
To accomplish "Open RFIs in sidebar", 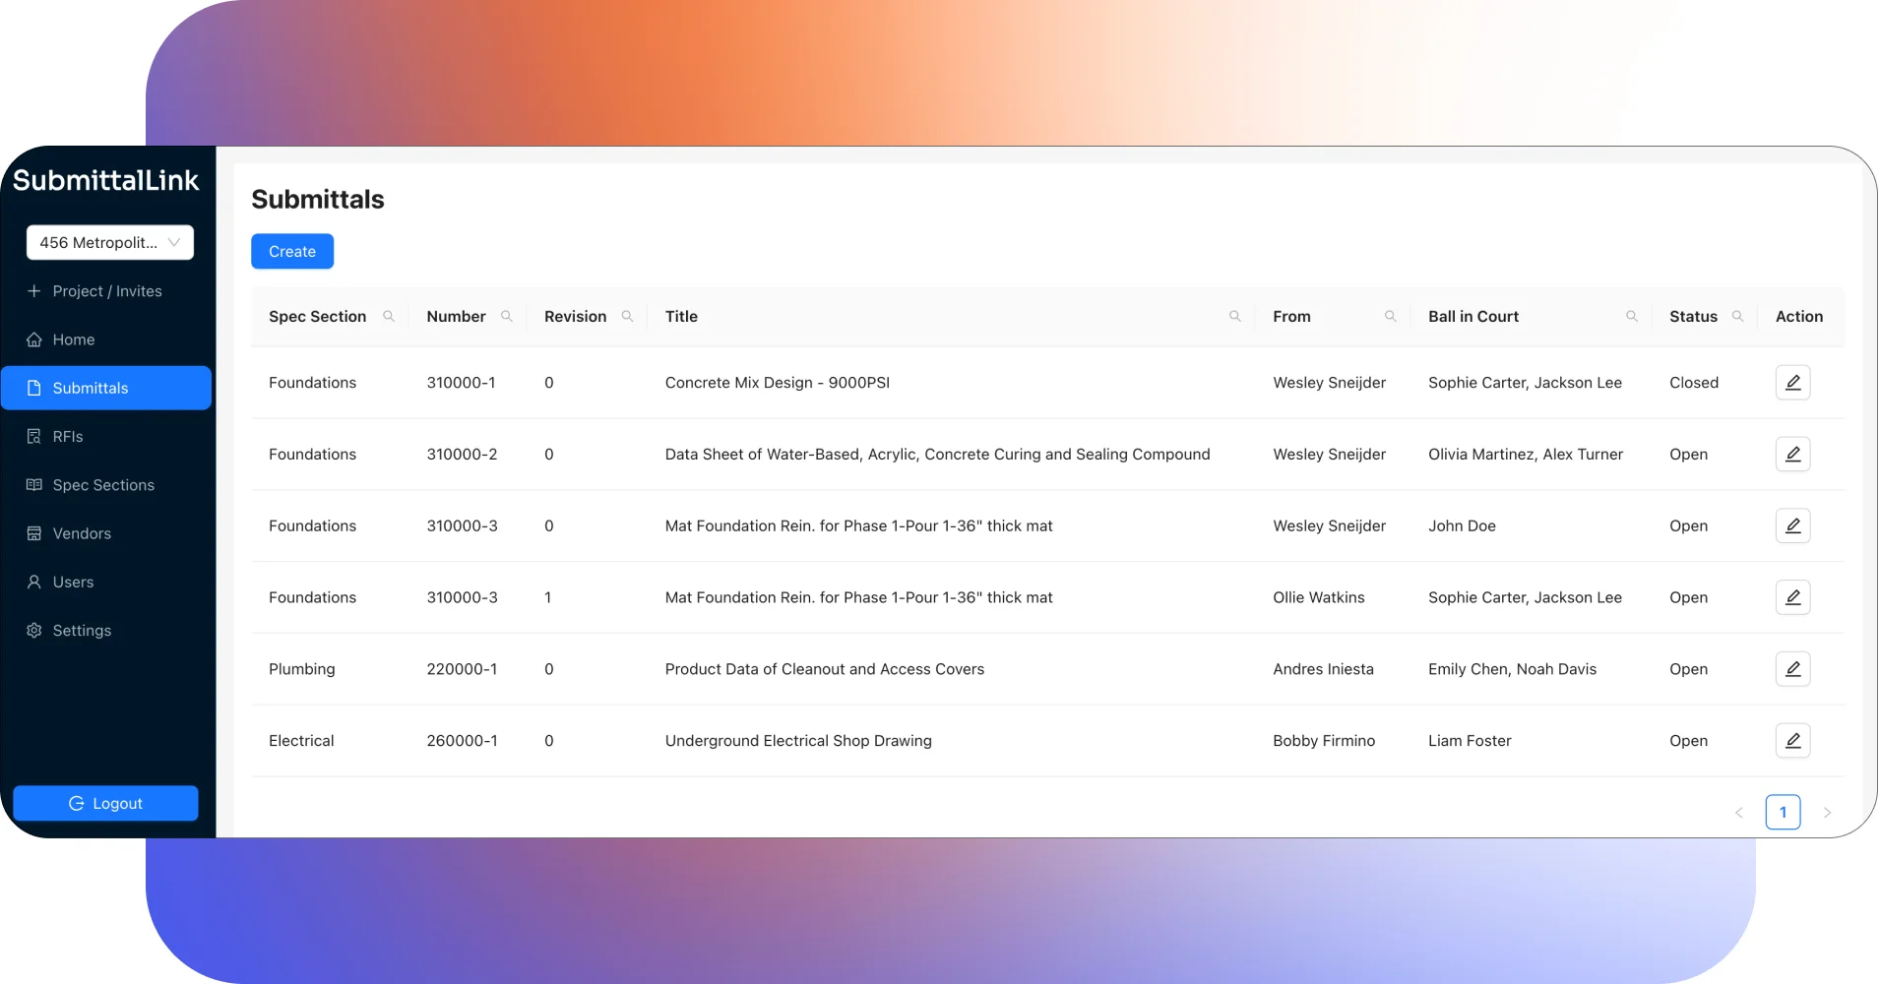I will pos(106,437).
